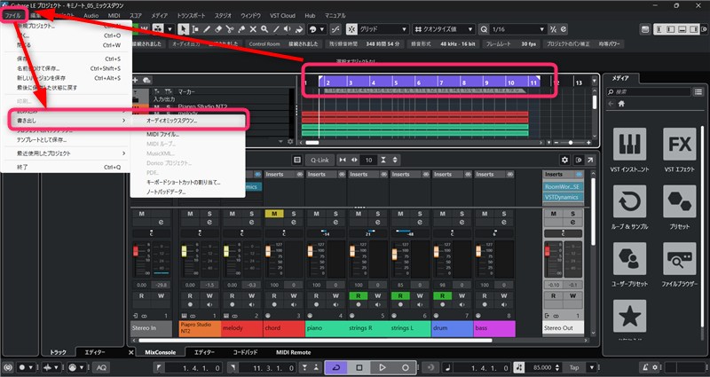Screen dimensions: 710x377
Task: Open the VST Cloud menu
Action: coord(282,15)
